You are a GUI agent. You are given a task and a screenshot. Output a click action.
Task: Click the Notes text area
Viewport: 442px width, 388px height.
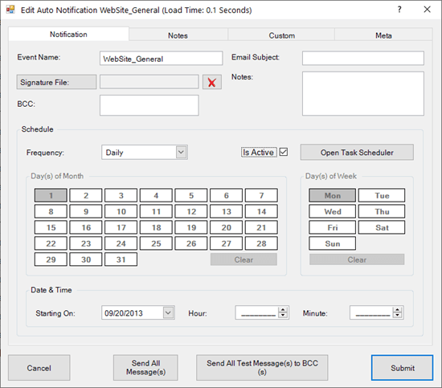[363, 93]
